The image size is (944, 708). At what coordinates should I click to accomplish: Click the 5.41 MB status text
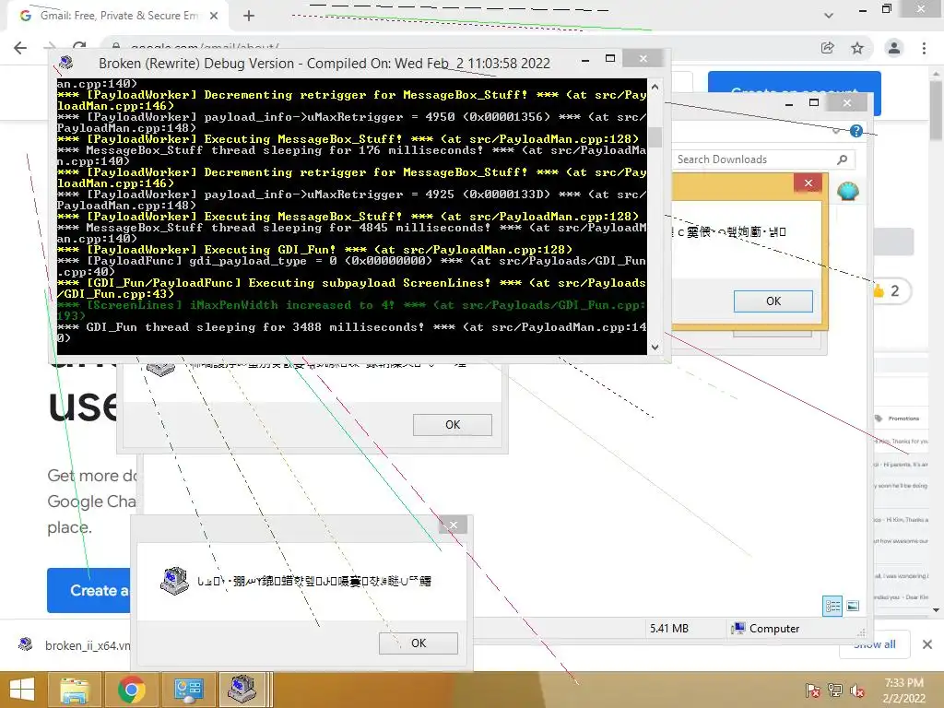[669, 629]
